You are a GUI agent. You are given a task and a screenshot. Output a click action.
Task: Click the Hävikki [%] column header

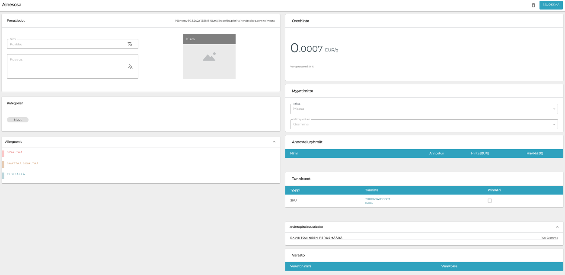click(534, 153)
